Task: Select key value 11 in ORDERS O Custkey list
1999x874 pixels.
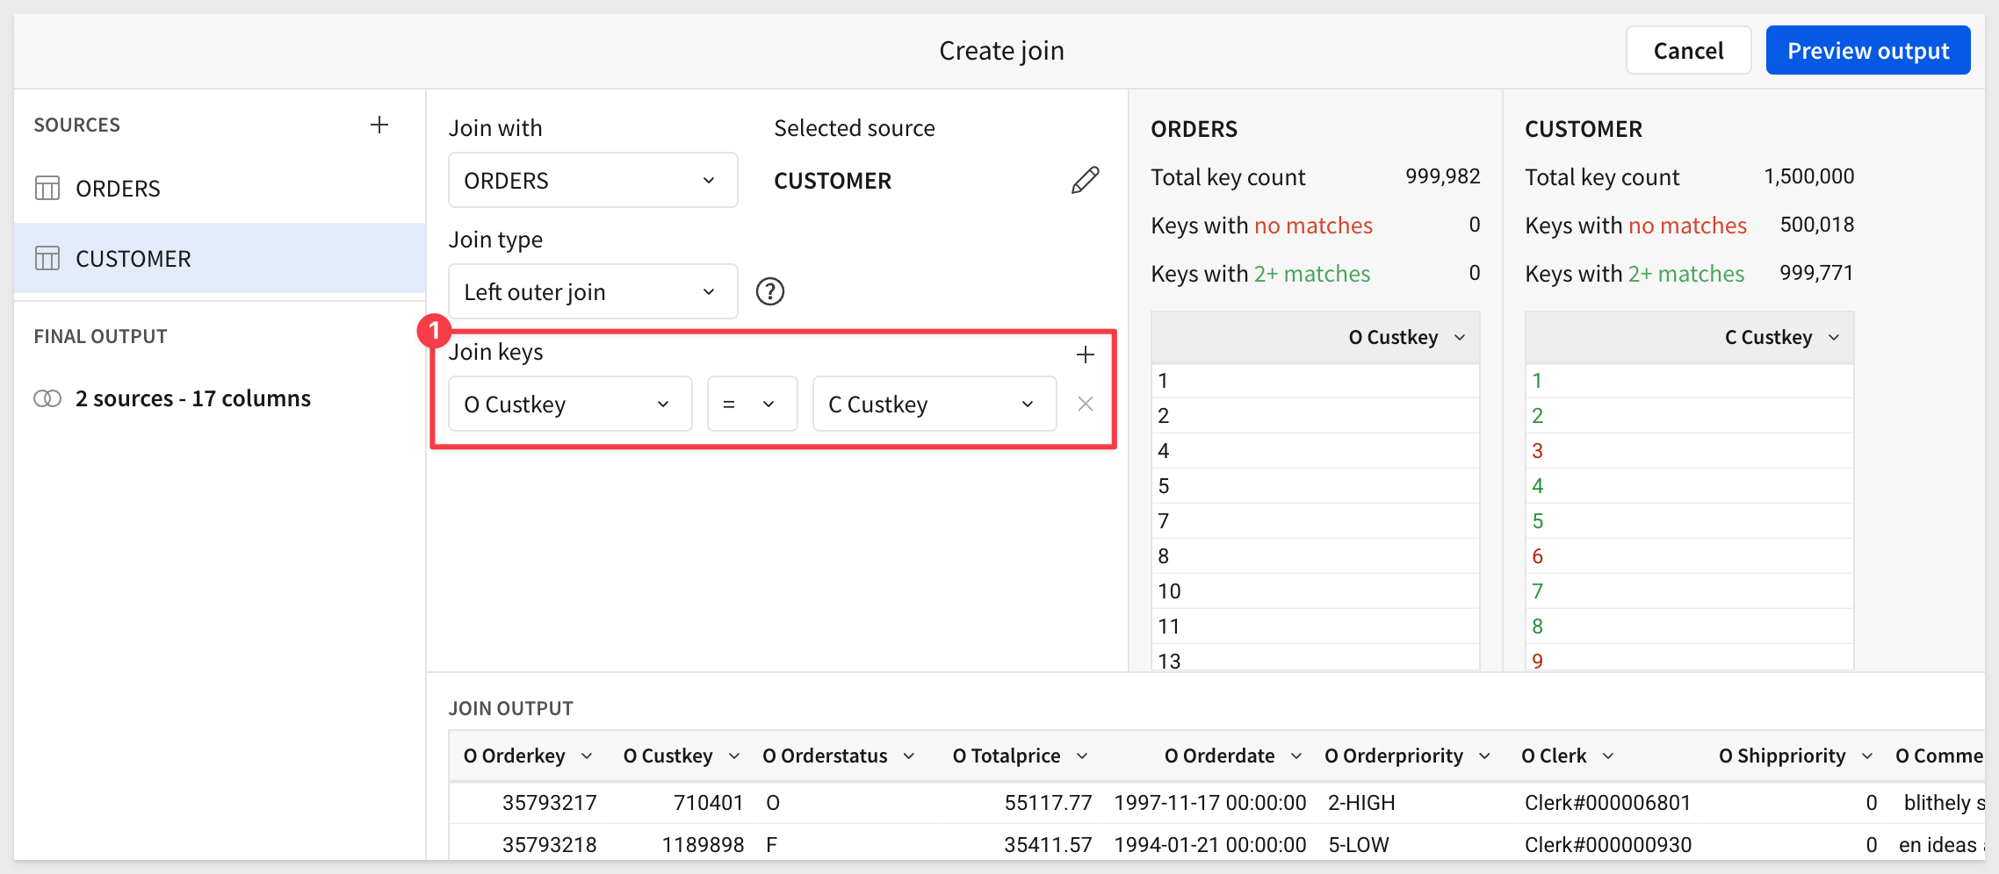Action: tap(1316, 627)
